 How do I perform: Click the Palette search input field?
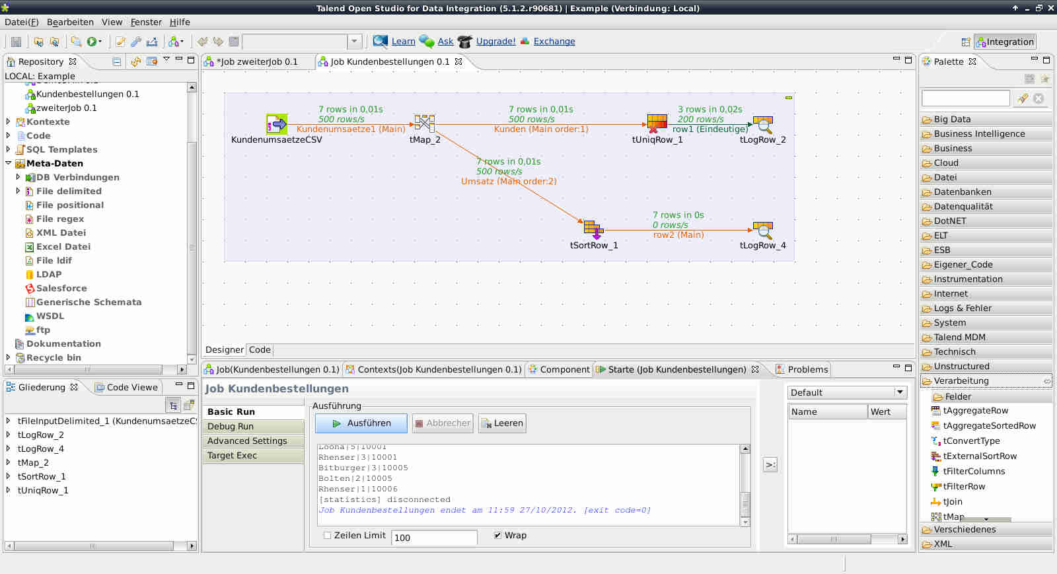(965, 98)
